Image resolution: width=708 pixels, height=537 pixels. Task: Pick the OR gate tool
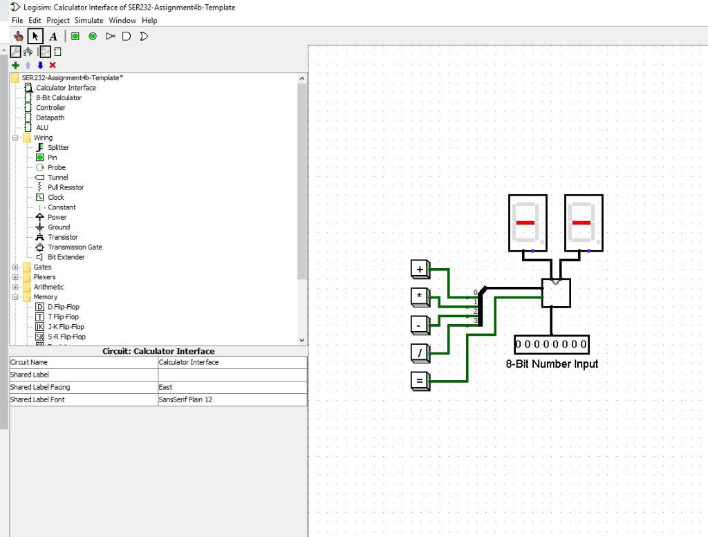coord(144,36)
